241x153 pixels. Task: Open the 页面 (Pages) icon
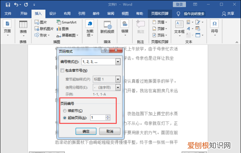7,24
